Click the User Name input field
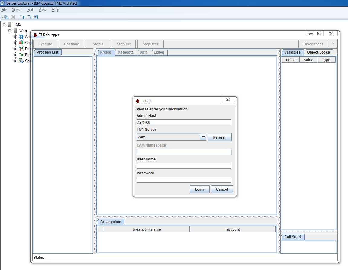Screen dimensions: 348x270 pyautogui.click(x=184, y=166)
